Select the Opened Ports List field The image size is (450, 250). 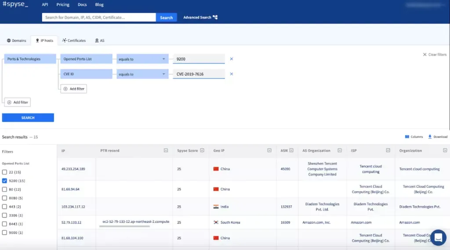87,59
